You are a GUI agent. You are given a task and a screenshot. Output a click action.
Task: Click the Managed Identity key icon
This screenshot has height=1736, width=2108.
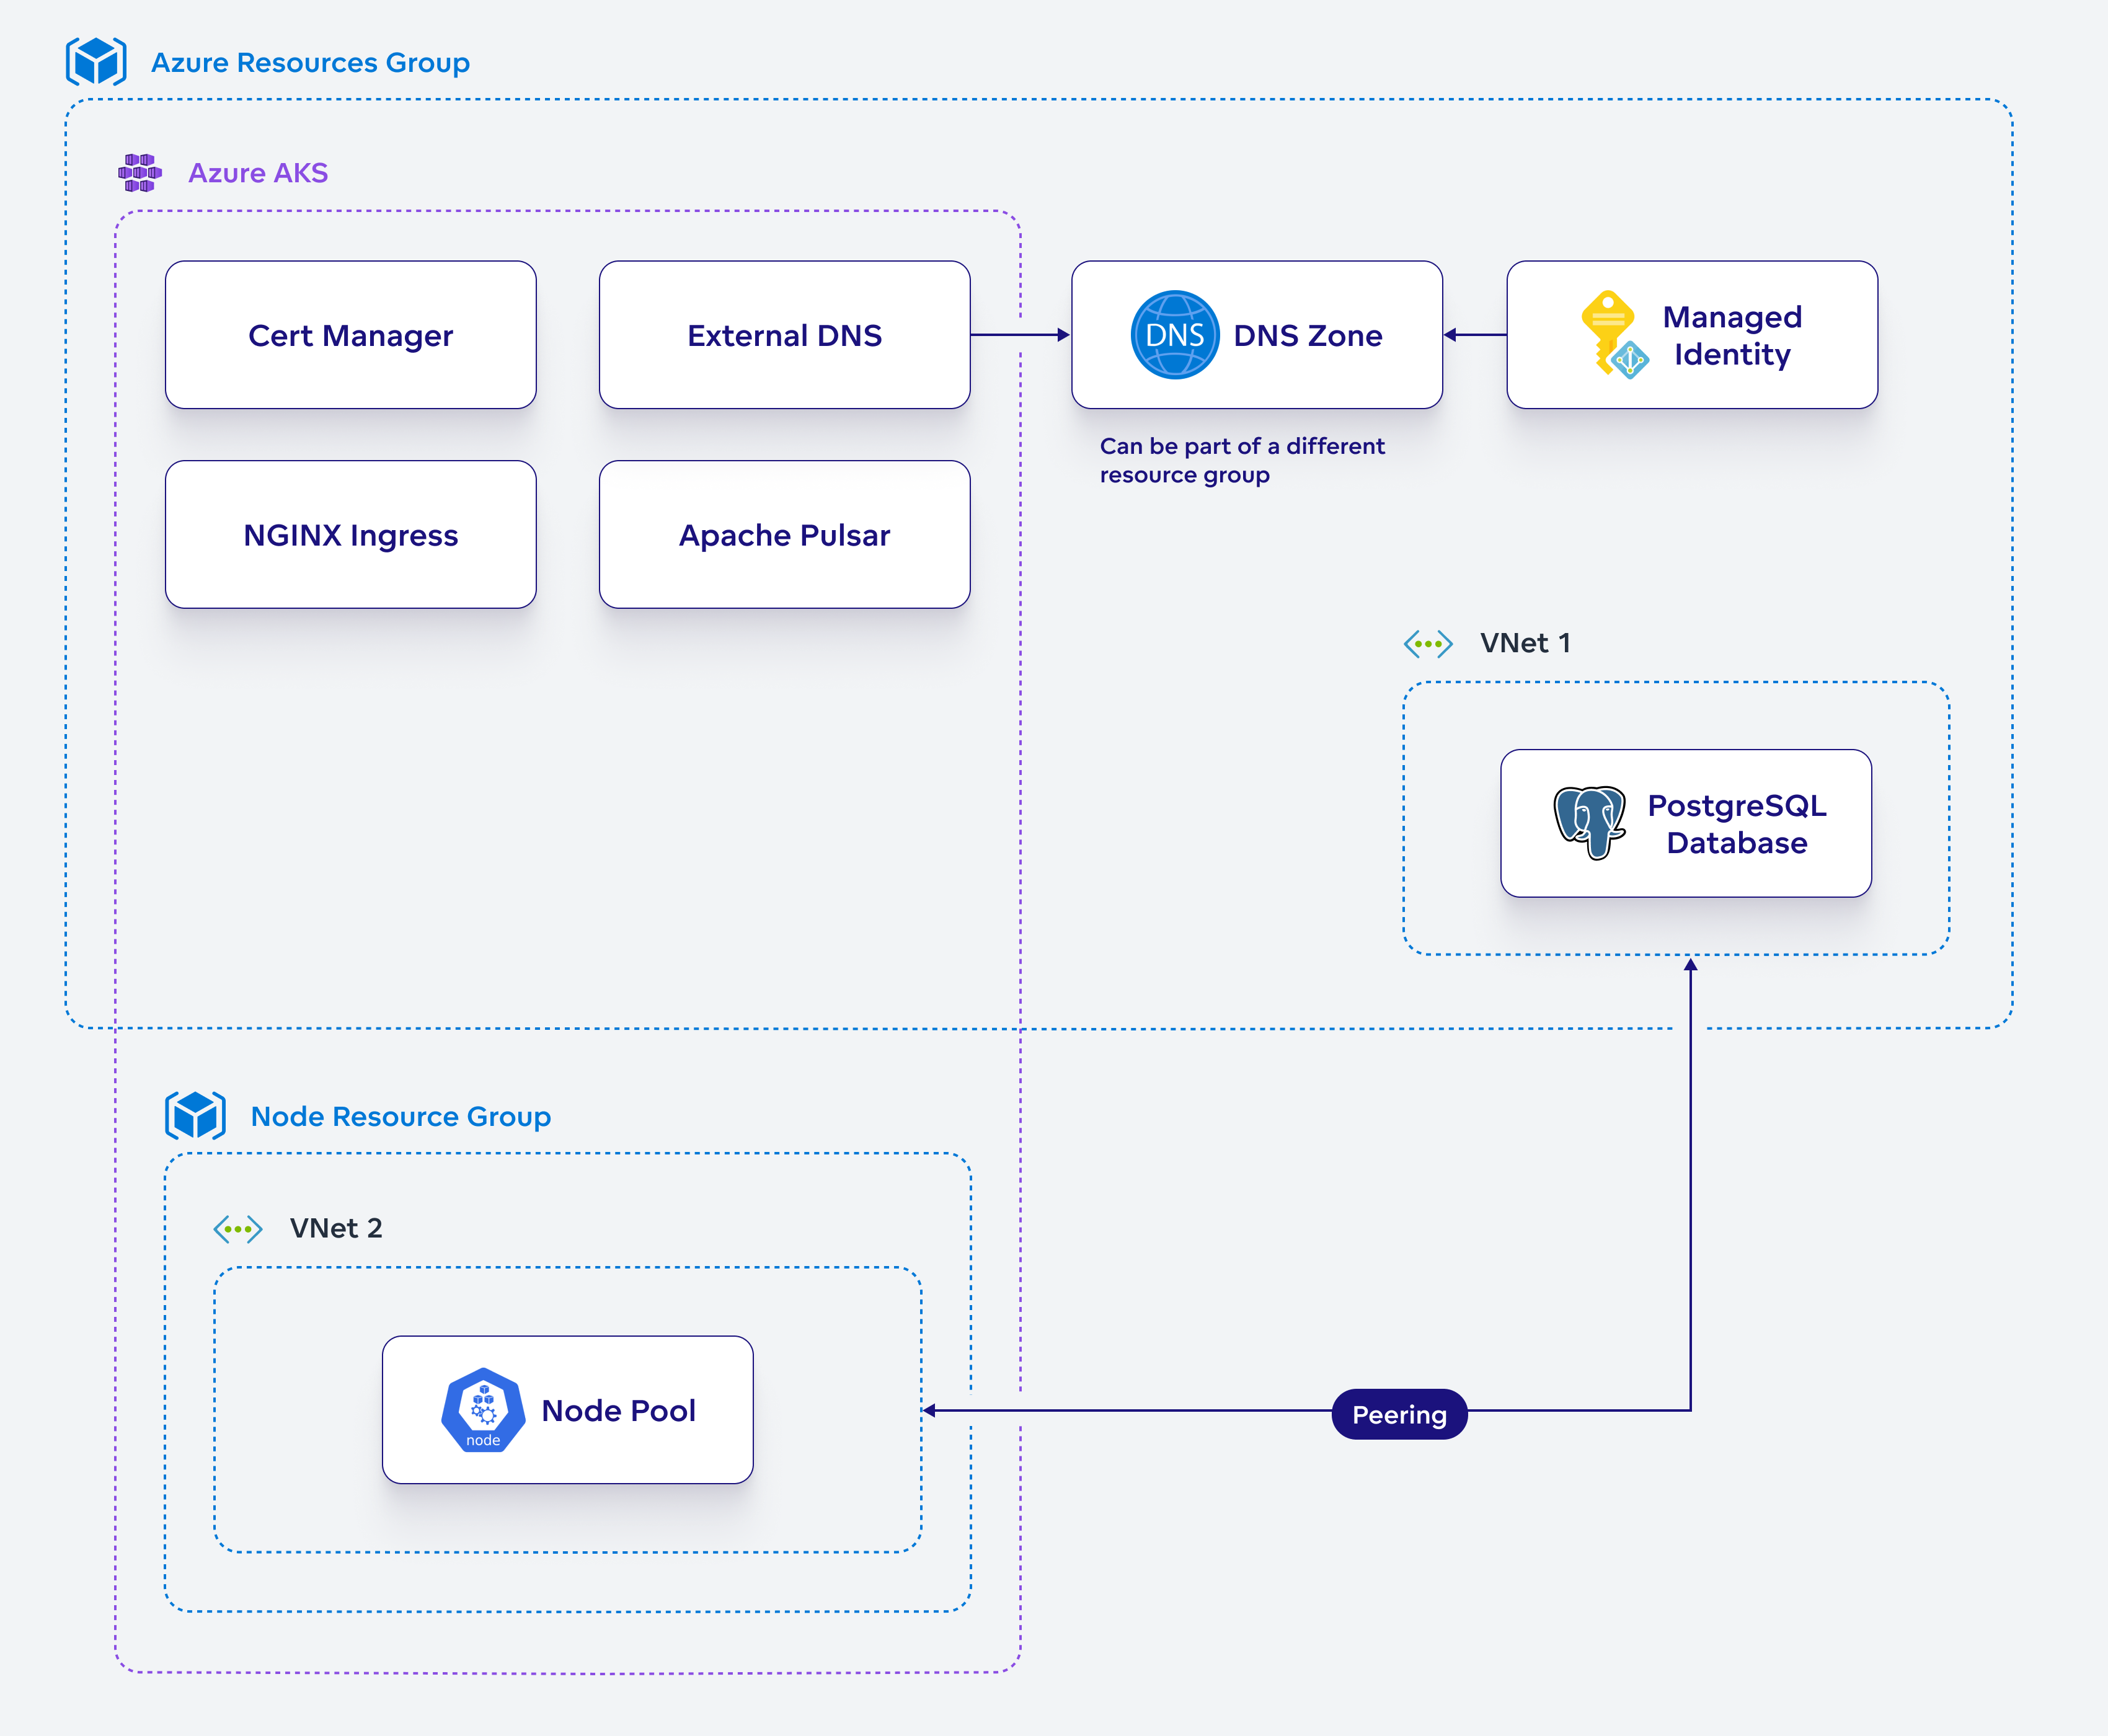click(x=1614, y=335)
